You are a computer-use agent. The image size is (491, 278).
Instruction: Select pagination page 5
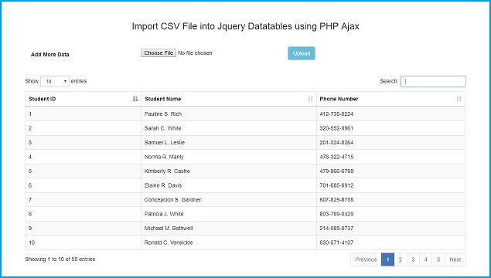(438, 259)
